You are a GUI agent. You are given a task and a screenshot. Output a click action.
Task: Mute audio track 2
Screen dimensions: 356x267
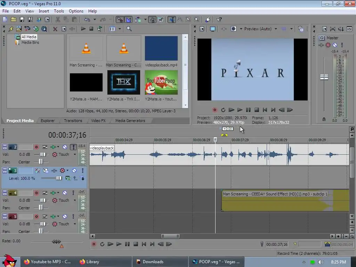(x=65, y=147)
